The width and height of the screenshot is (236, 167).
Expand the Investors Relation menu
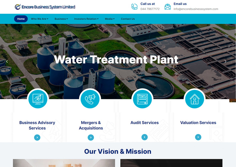coord(86,19)
